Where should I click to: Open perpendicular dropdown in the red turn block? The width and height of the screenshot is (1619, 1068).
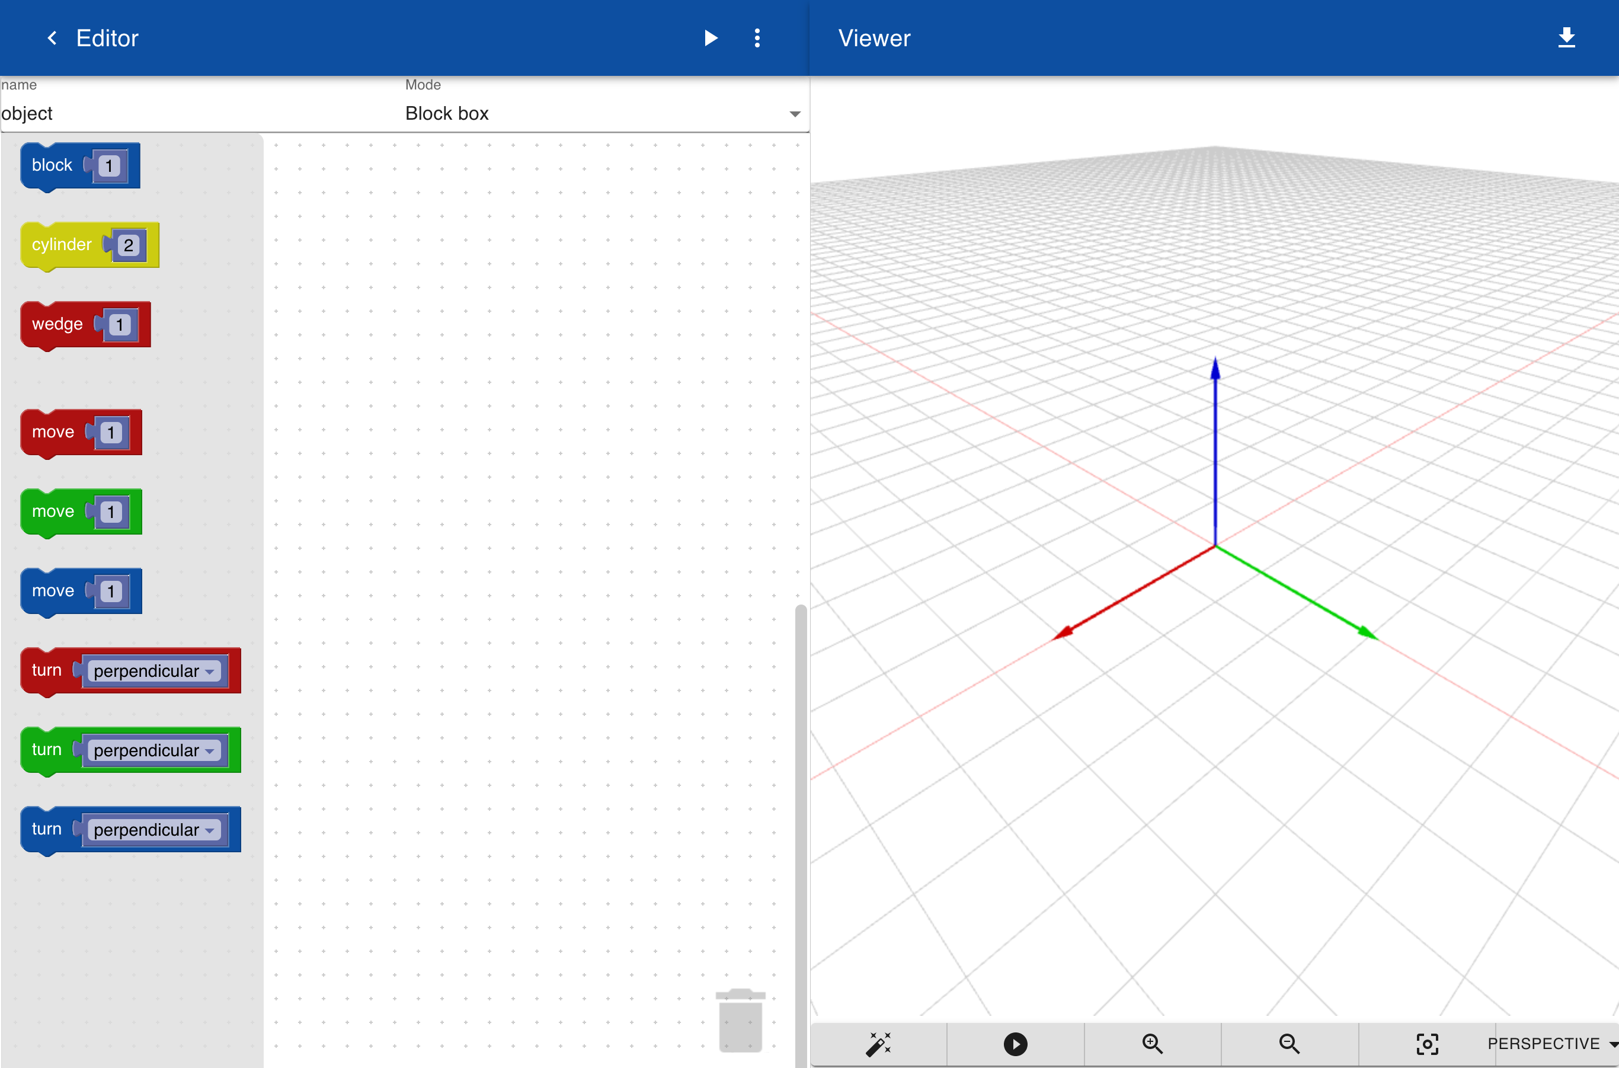[x=154, y=671]
